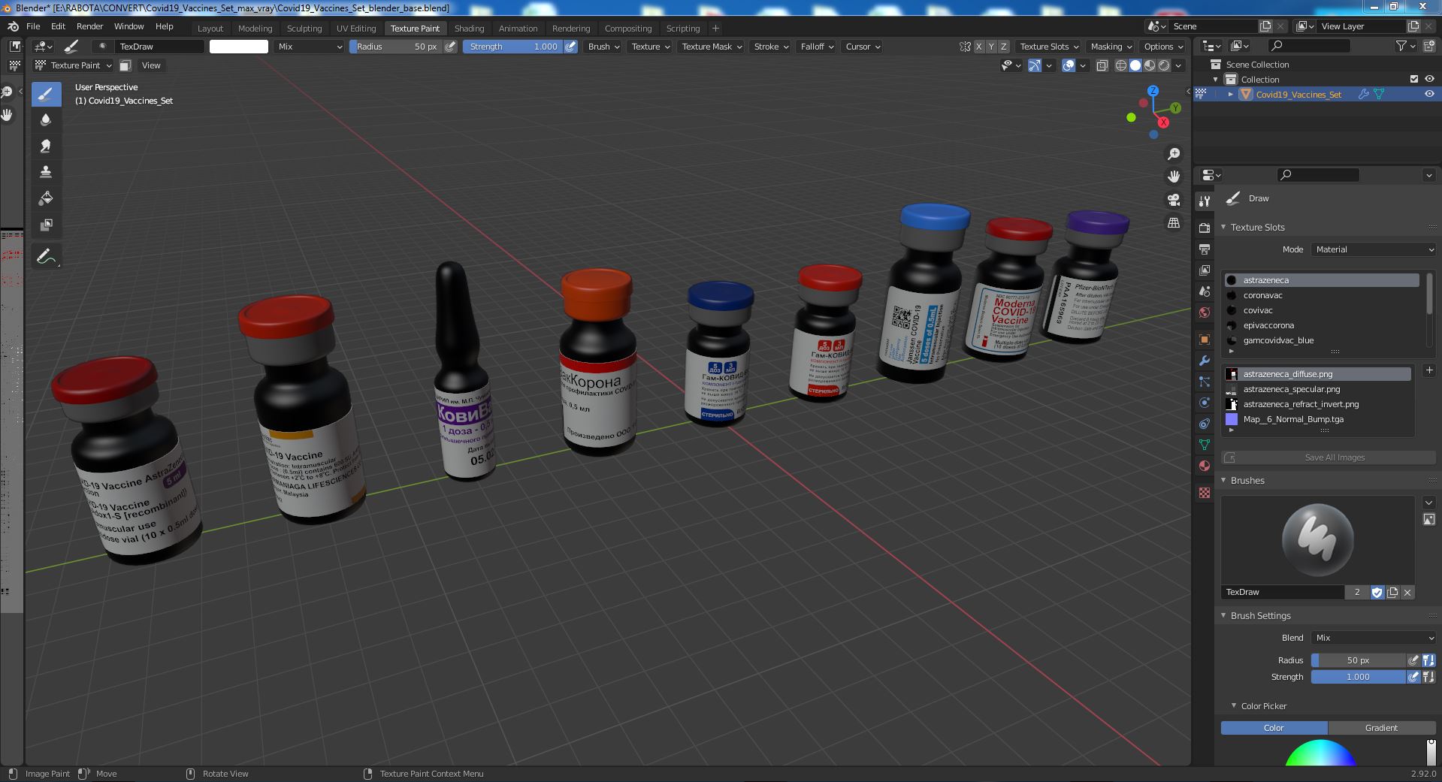The width and height of the screenshot is (1442, 782).
Task: Adjust Strength slider in Brush Settings
Action: 1358,677
